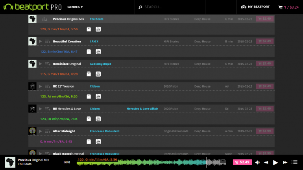Screen dimensions: 303x170
Task: Play the Reminisce Original track
Action: tap(41, 64)
